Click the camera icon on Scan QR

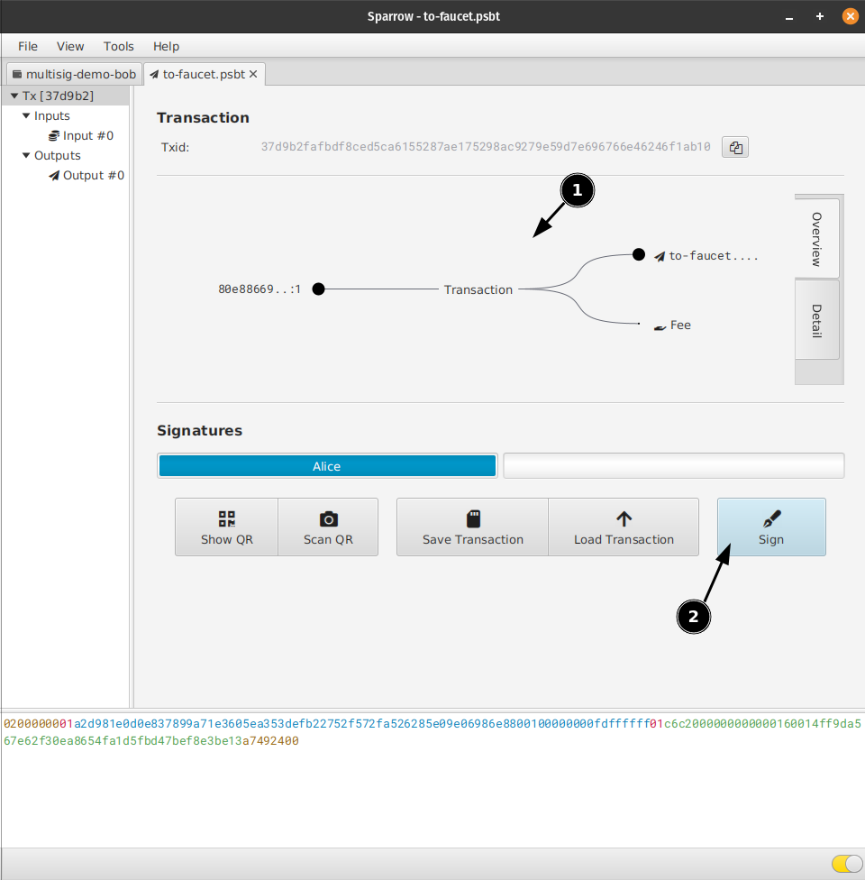pos(328,518)
